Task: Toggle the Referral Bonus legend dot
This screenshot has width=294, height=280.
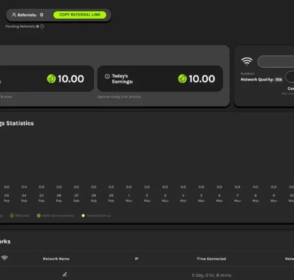Action: (x=83, y=215)
